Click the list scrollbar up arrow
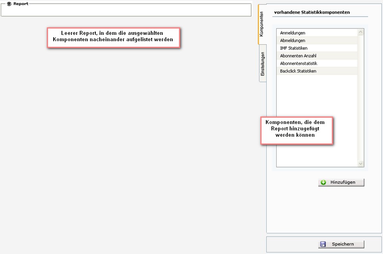 pyautogui.click(x=360, y=32)
